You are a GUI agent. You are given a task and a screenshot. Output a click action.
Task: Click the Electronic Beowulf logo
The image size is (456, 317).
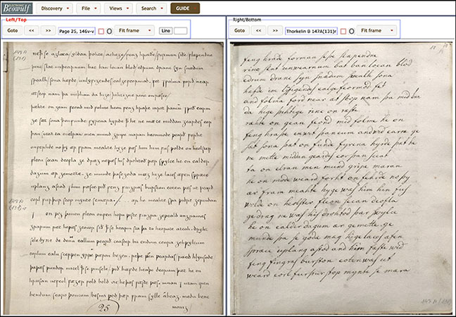[x=17, y=8]
